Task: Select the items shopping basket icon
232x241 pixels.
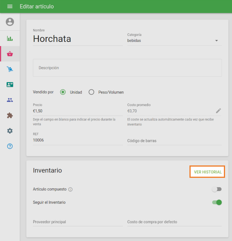Action: [10, 54]
